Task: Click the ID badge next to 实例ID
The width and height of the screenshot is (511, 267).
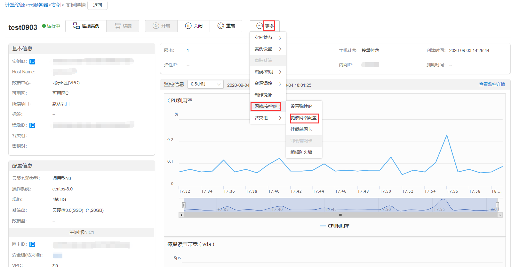Action: pos(32,62)
